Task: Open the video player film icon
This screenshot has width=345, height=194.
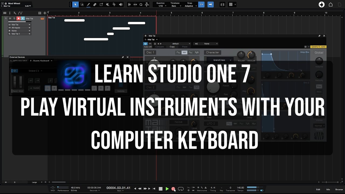Action: (222, 4)
